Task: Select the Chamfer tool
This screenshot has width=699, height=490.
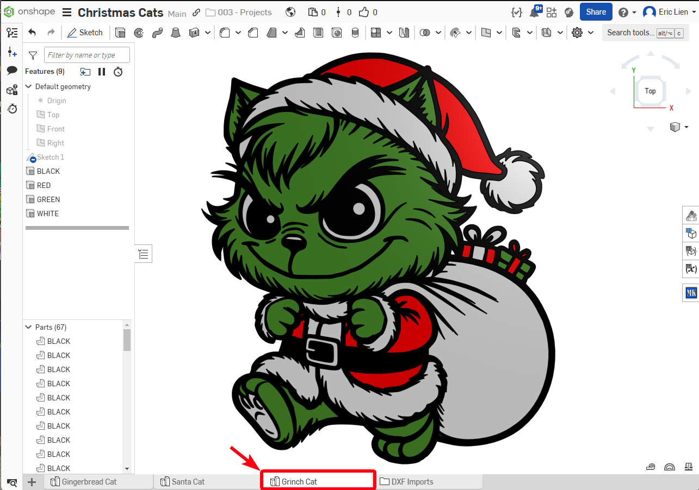Action: [253, 33]
